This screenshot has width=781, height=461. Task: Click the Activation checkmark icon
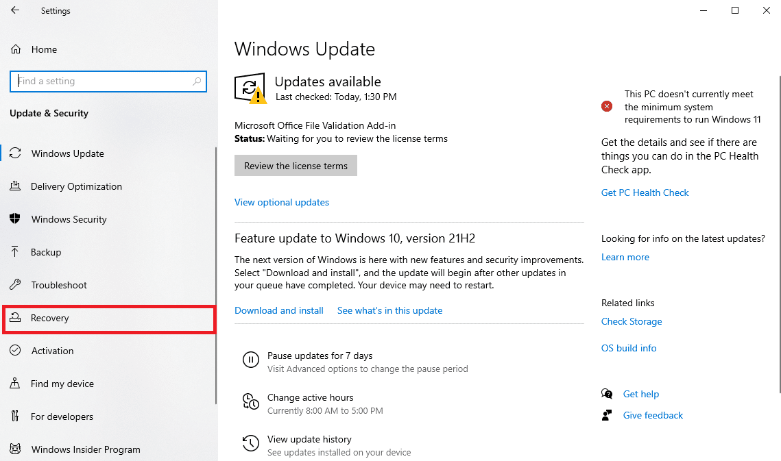click(x=15, y=351)
